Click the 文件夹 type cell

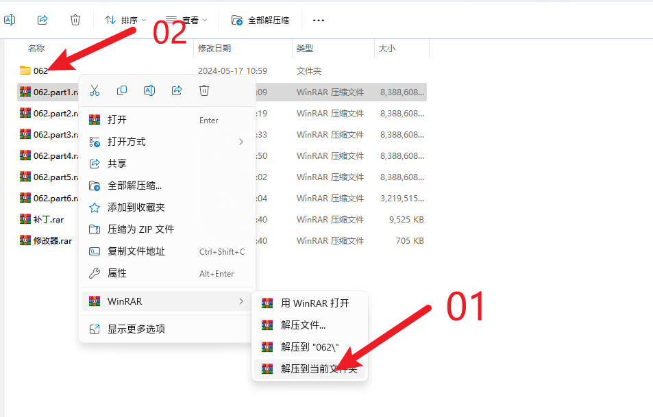click(309, 71)
